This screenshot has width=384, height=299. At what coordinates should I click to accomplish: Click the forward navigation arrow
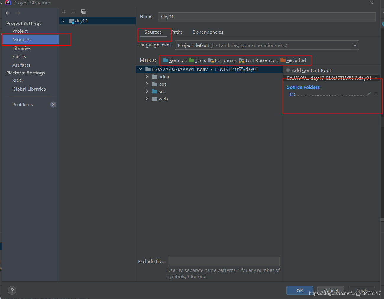(x=18, y=13)
